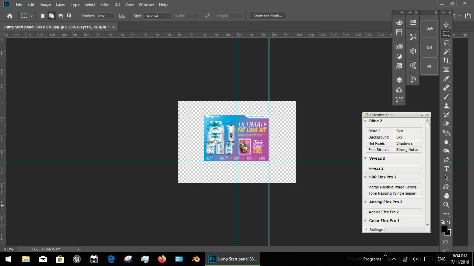The width and height of the screenshot is (474, 266).
Task: Open the Swatches panel grid icon
Action: click(x=399, y=32)
